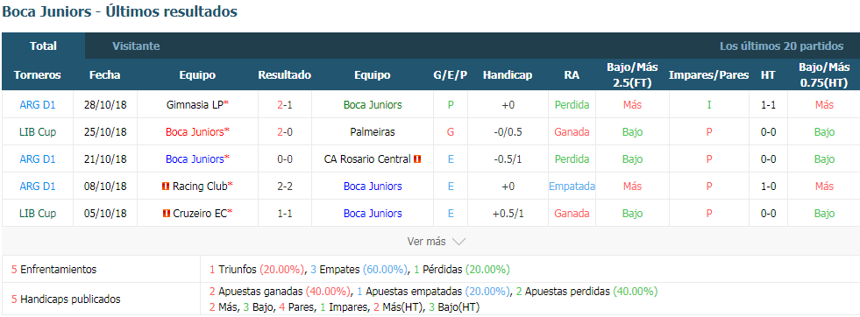Click red card icon next to CA Rosario Central
The image size is (860, 317).
417,159
